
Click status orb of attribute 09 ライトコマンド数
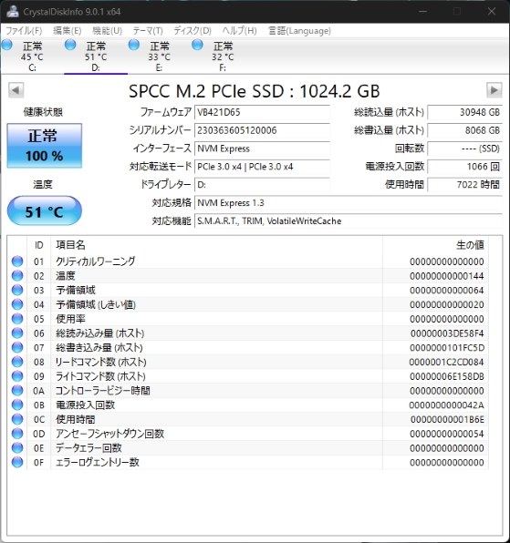pyautogui.click(x=17, y=376)
